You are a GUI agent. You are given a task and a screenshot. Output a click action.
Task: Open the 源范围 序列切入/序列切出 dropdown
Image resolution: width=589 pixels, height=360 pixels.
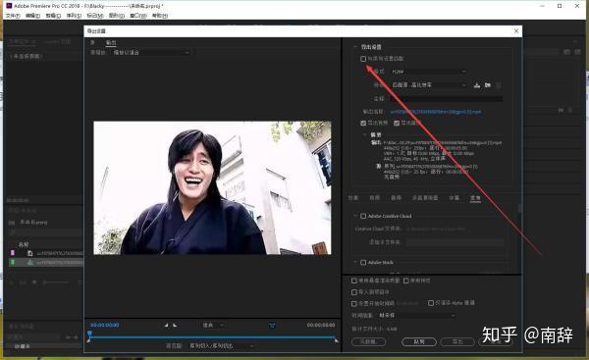pos(221,345)
